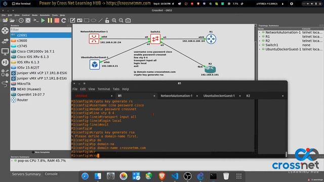The image size is (324, 182).
Task: Select Juniper vMX vCP template
Action: pos(40,73)
